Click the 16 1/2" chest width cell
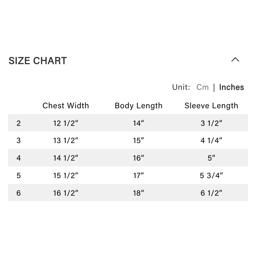 66,193
